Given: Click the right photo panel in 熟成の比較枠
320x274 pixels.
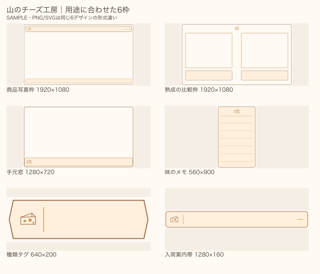Looking at the screenshot, I should (x=265, y=50).
